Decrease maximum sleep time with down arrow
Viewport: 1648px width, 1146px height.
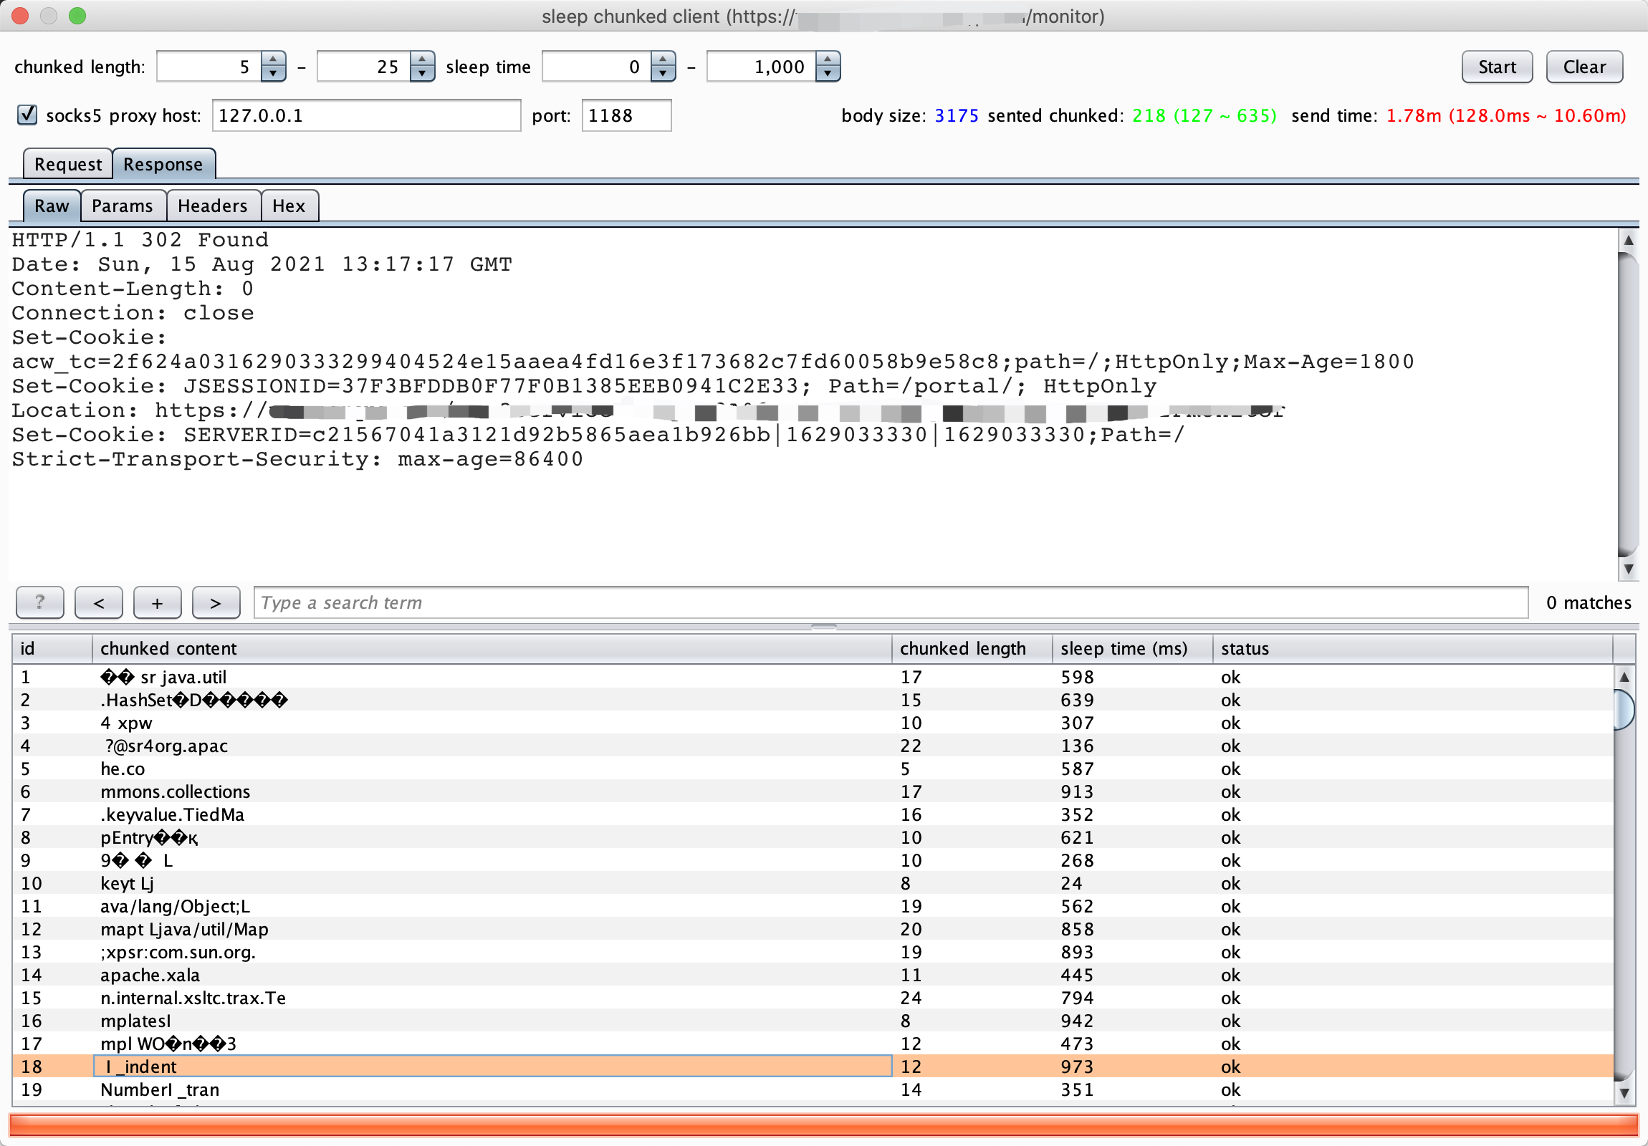point(828,73)
